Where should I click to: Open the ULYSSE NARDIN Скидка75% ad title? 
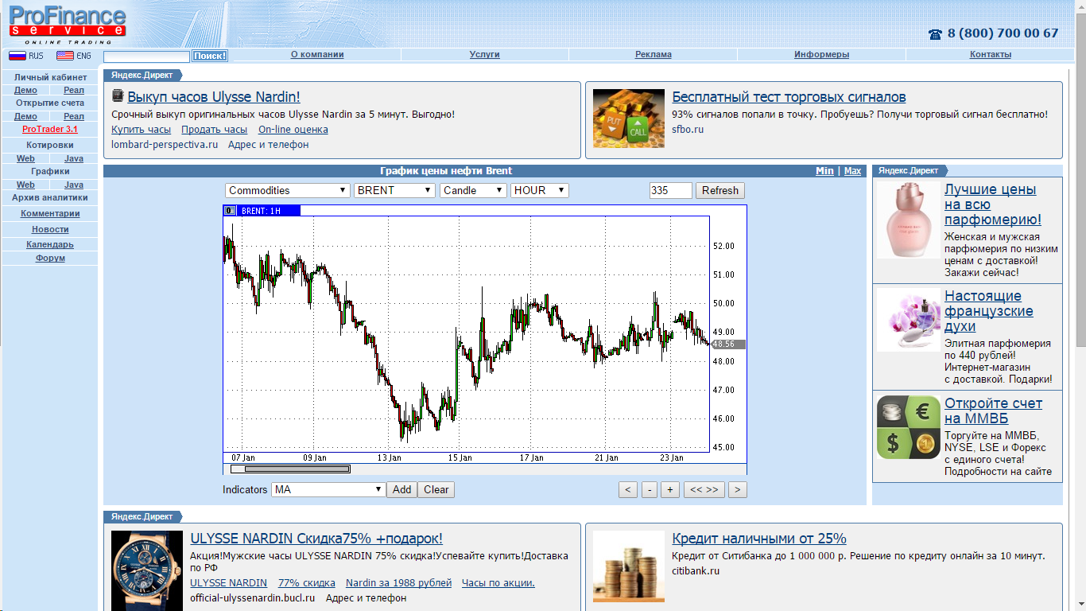click(x=316, y=539)
